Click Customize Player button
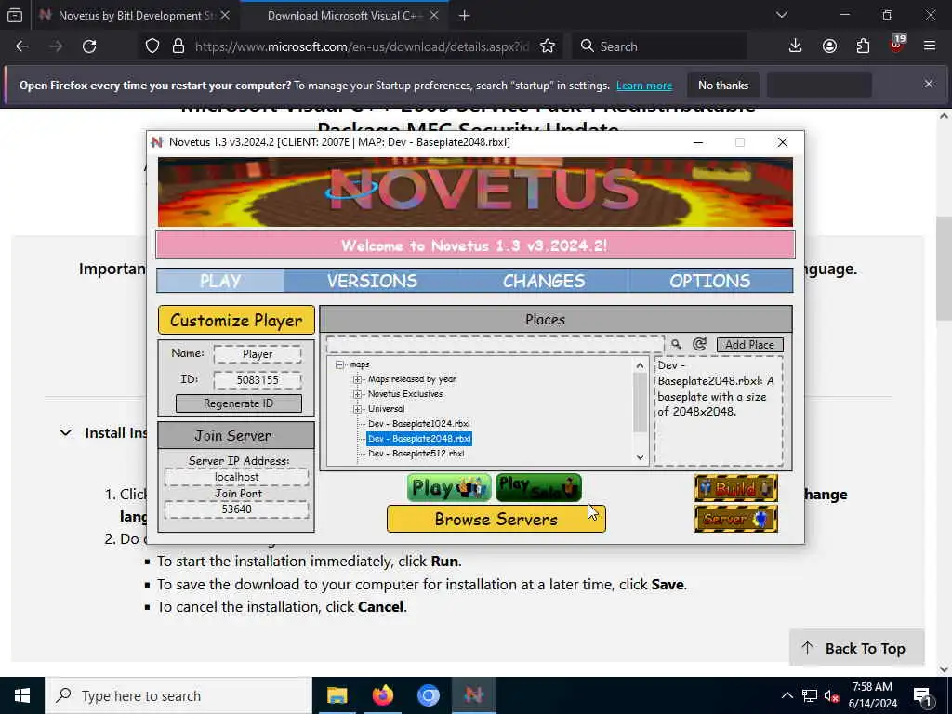This screenshot has width=952, height=714. coord(236,320)
